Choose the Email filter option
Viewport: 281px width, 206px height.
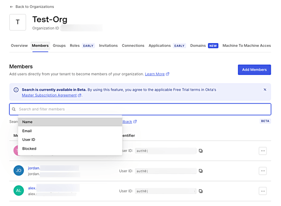(70, 131)
